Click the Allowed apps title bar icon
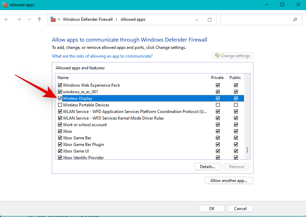 5,5
